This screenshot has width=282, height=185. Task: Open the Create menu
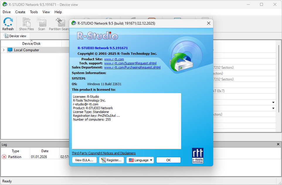(20, 12)
